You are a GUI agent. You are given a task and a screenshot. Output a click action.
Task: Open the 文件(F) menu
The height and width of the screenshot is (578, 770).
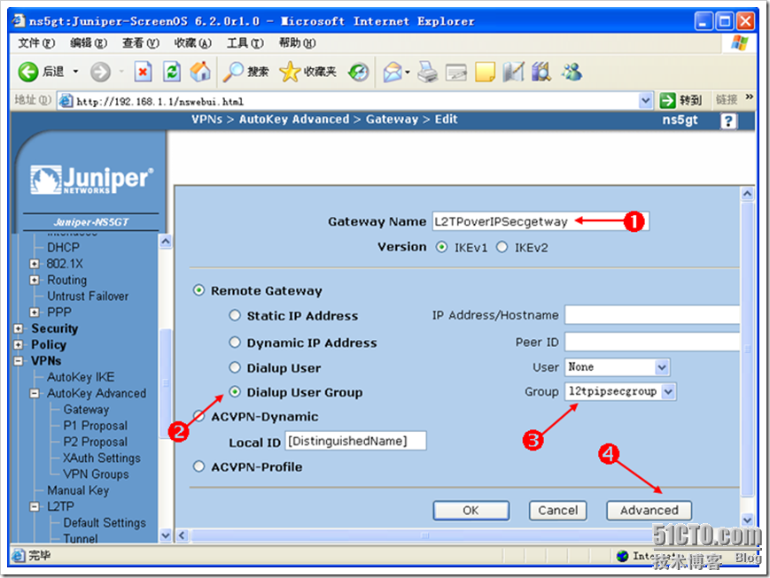(x=36, y=43)
